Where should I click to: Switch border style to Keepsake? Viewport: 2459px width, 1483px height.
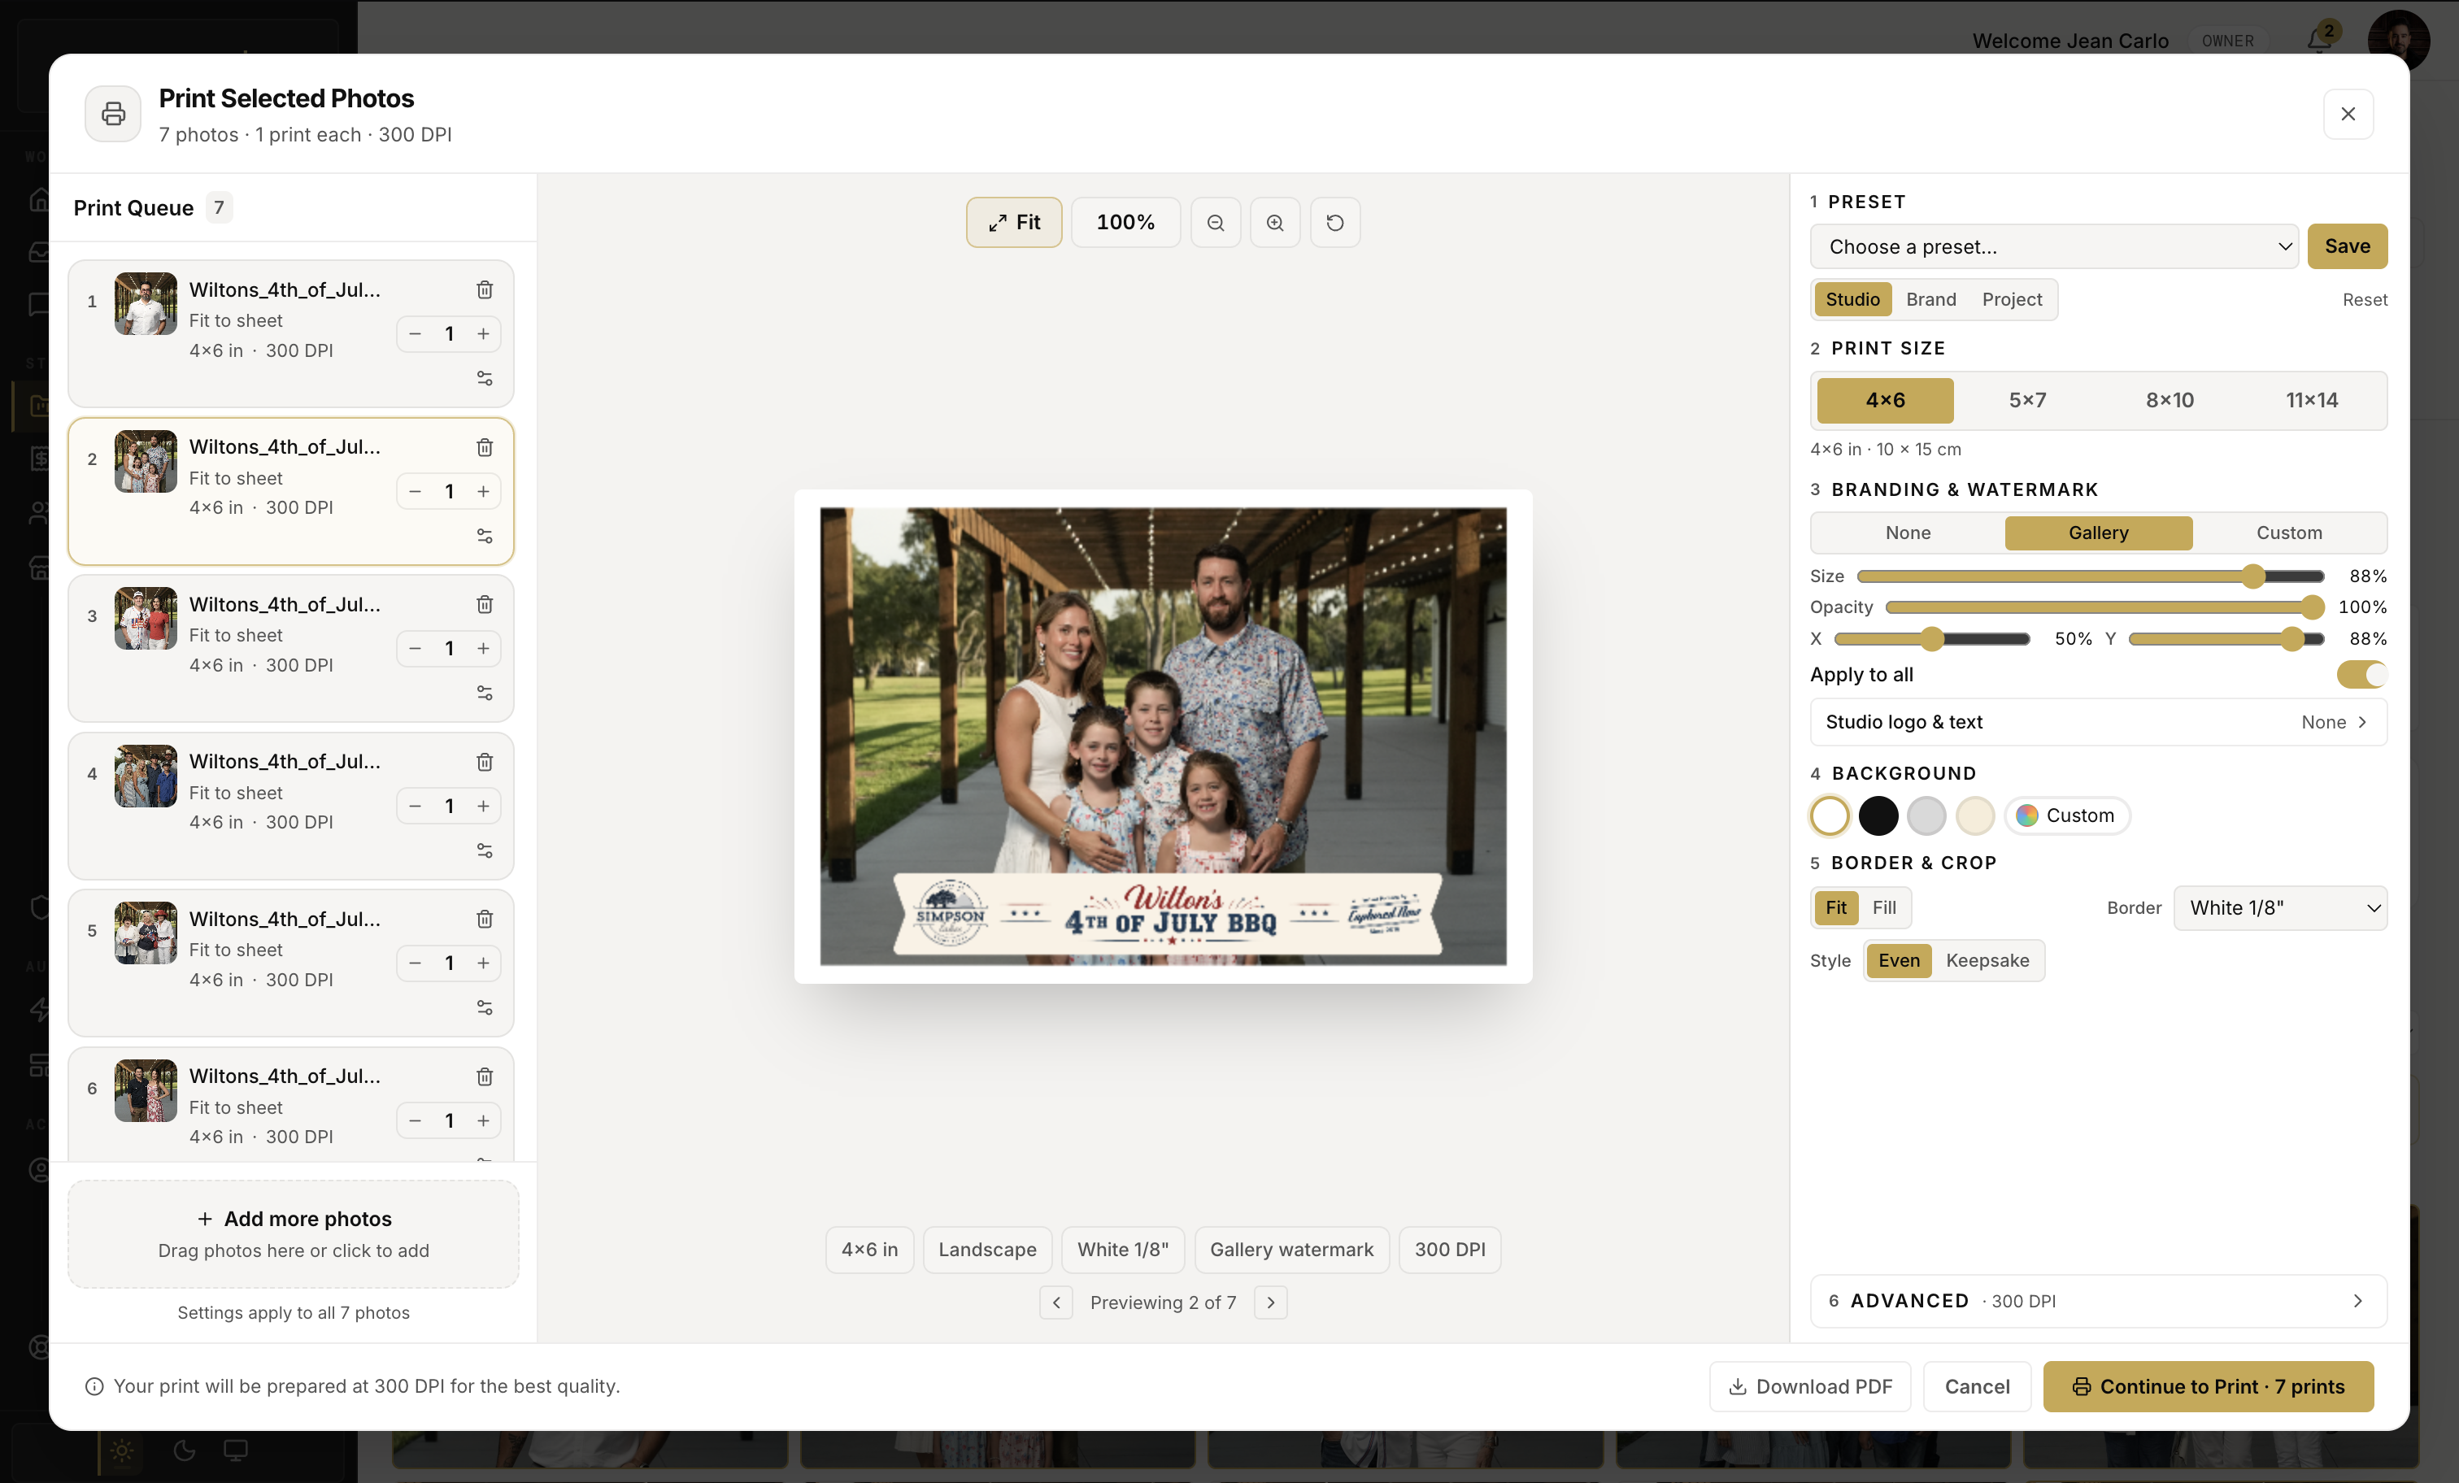pyautogui.click(x=1987, y=960)
